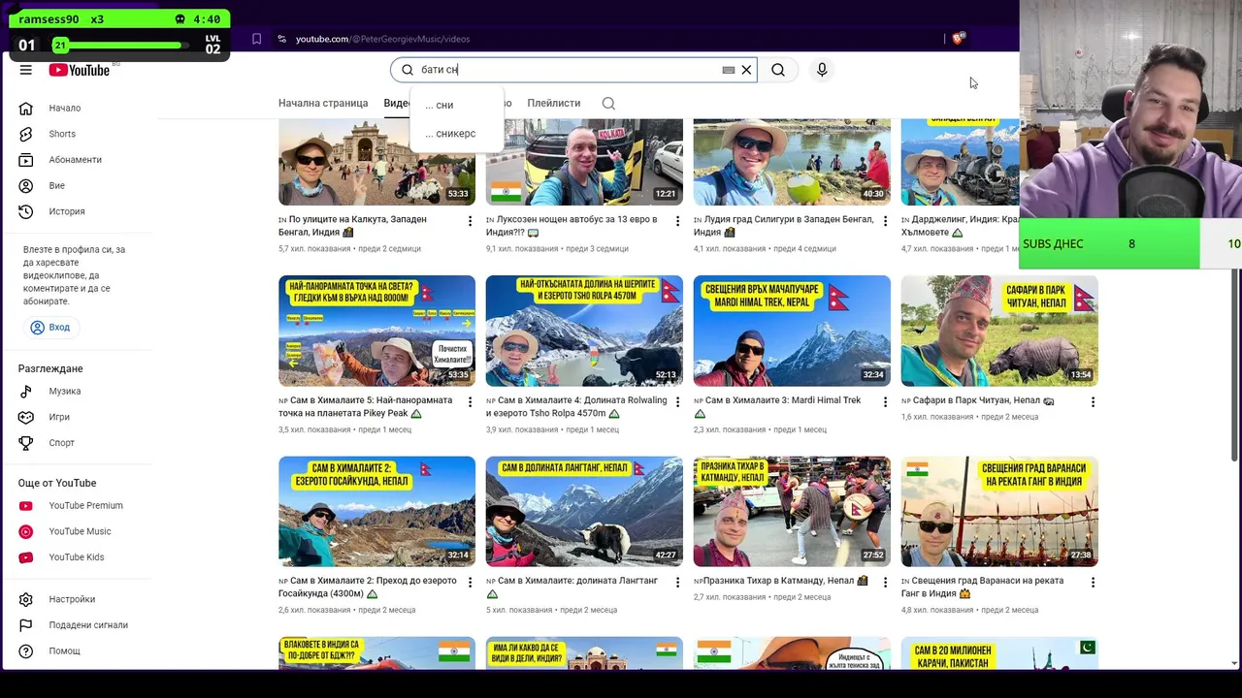Open thumbnail of Mardi Himal Trek video
1242x698 pixels.
tap(792, 331)
